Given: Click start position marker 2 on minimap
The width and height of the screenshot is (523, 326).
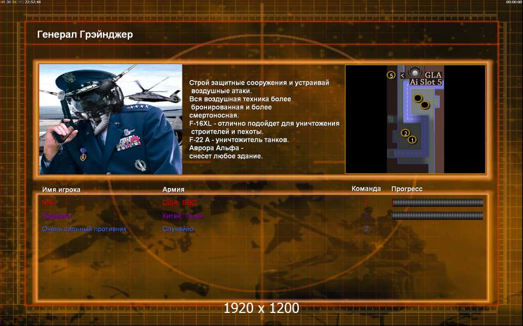Looking at the screenshot, I should [405, 133].
